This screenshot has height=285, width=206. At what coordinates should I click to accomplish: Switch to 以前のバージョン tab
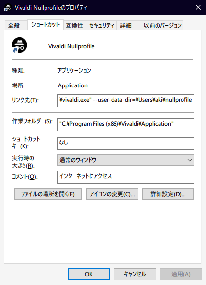tap(162, 25)
